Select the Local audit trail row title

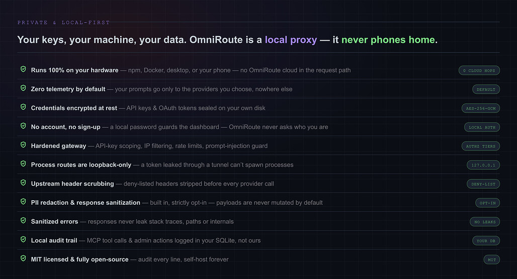54,240
